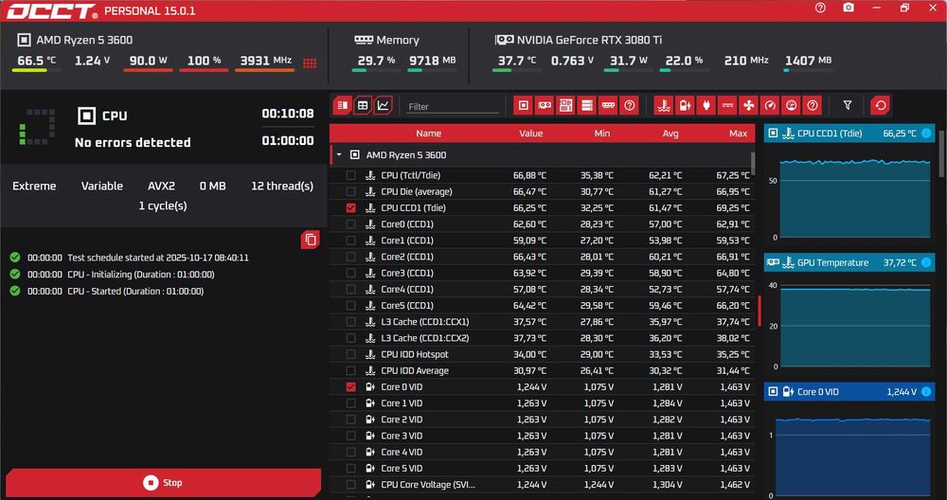Copy the test log to clipboard
The image size is (947, 500).
click(311, 240)
